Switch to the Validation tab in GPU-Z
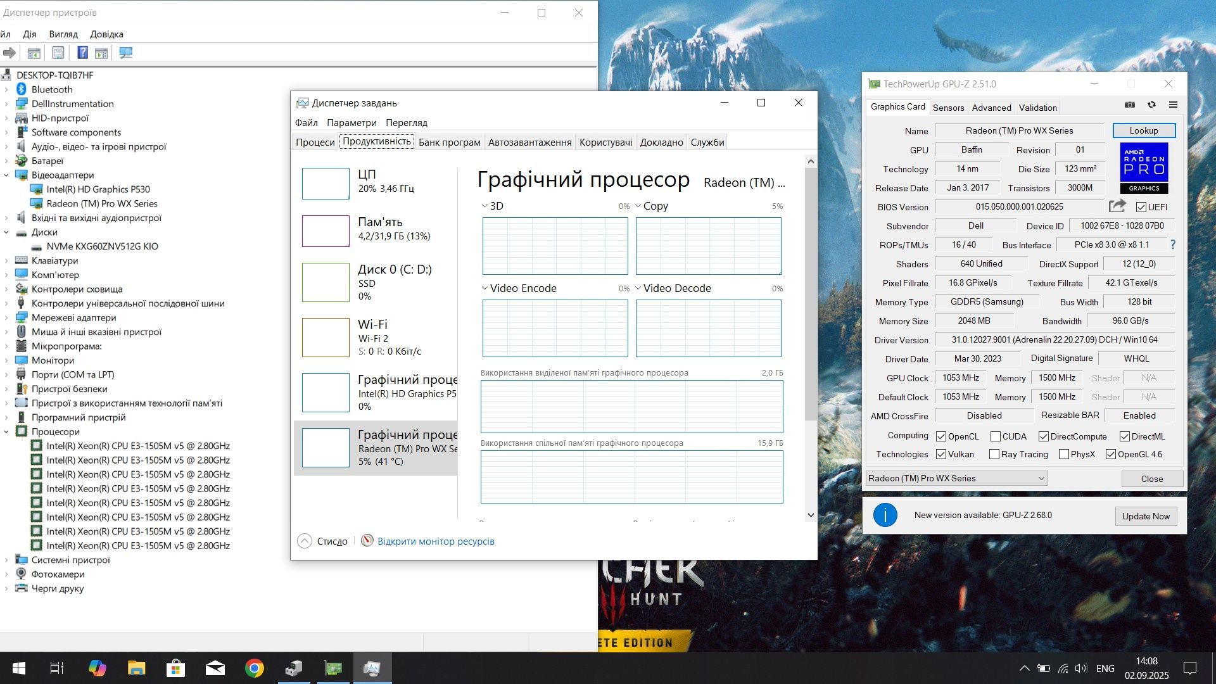This screenshot has height=684, width=1216. coord(1037,108)
